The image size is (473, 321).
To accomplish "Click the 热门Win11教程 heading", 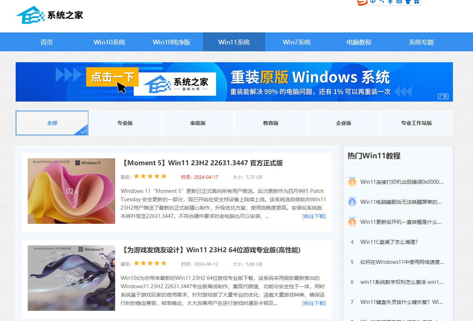I will click(374, 156).
